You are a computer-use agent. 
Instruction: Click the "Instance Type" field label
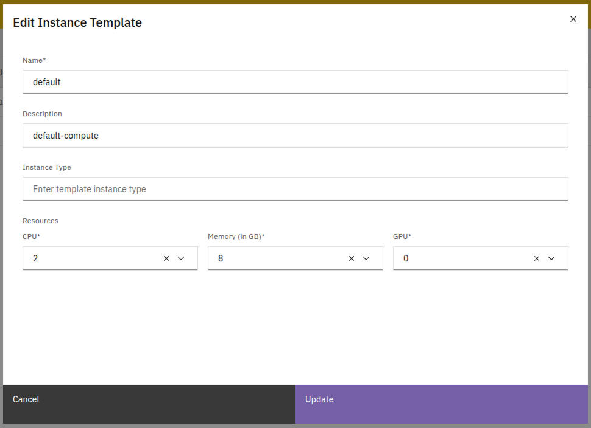click(x=47, y=167)
